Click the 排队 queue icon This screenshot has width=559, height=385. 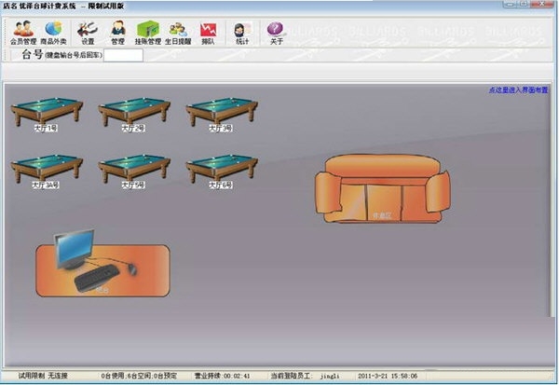coord(208,33)
